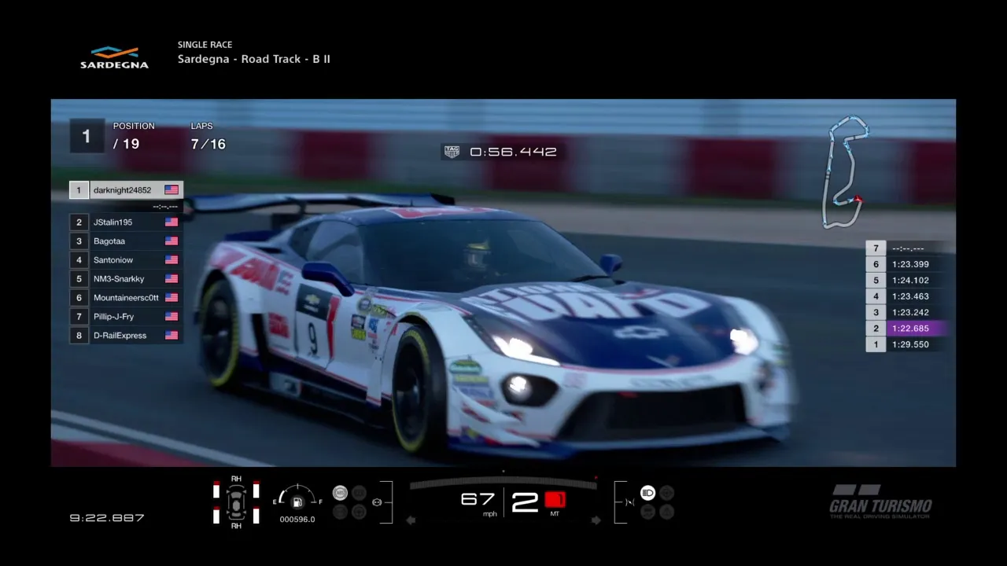Select driver D-RailExpress in standings

tap(126, 336)
